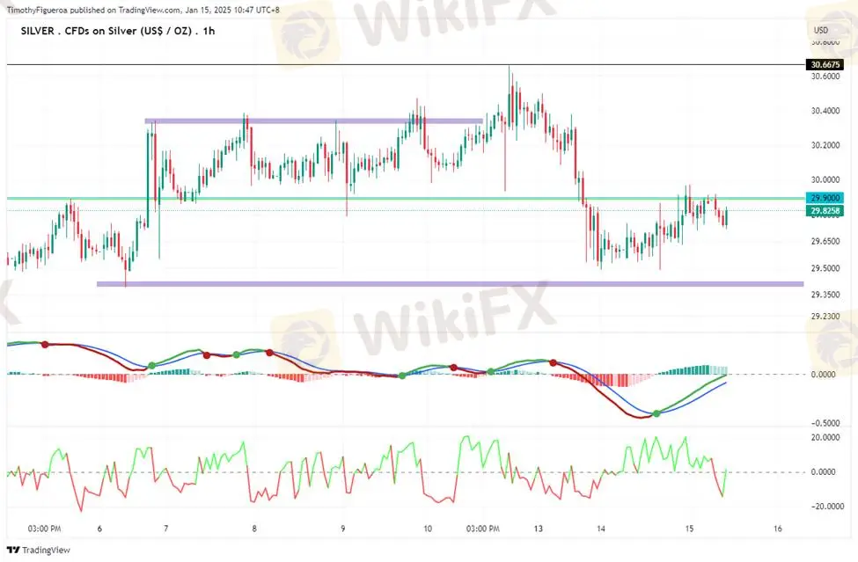Click the 29.6500 price axis value
The image size is (858, 562).
(825, 241)
